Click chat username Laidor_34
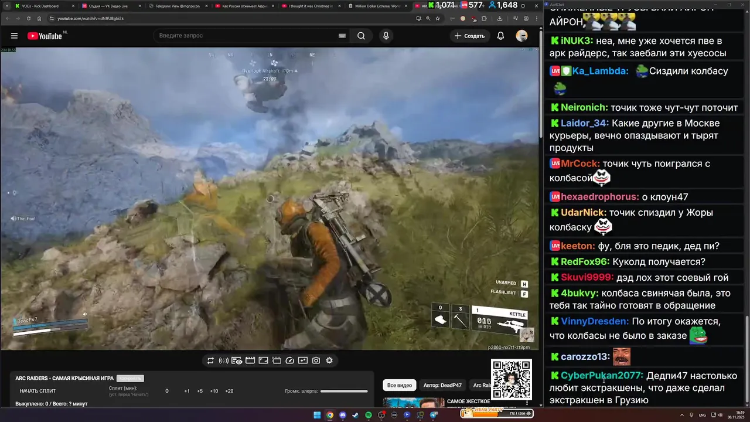 click(585, 123)
